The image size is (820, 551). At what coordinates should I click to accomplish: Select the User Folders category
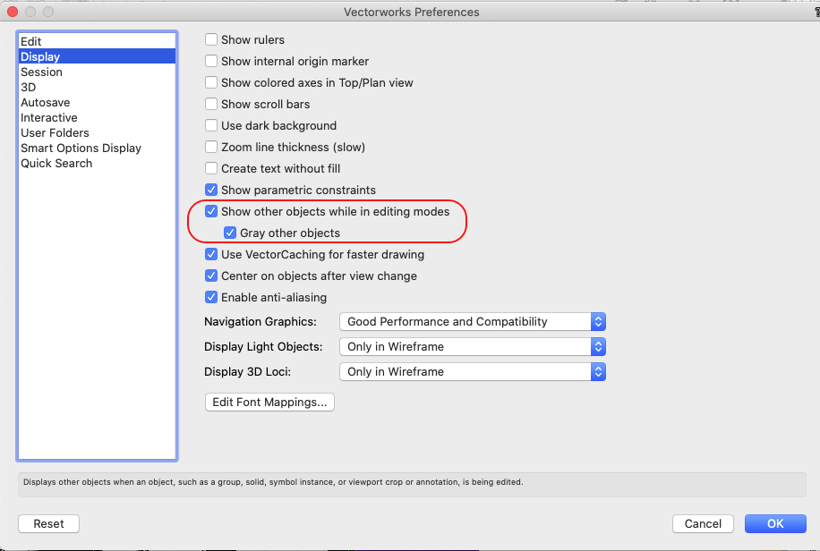pyautogui.click(x=55, y=132)
